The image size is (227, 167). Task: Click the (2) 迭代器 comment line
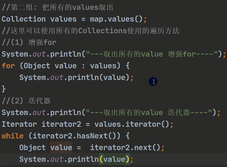[x=26, y=101]
